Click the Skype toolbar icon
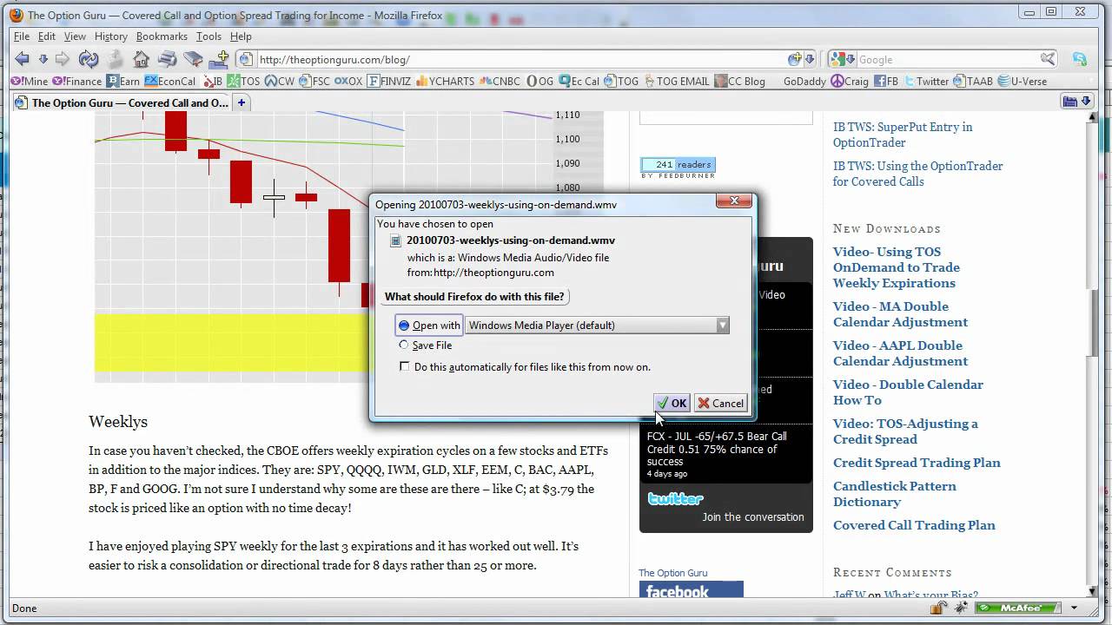Viewport: 1112px width, 625px height. click(1079, 59)
